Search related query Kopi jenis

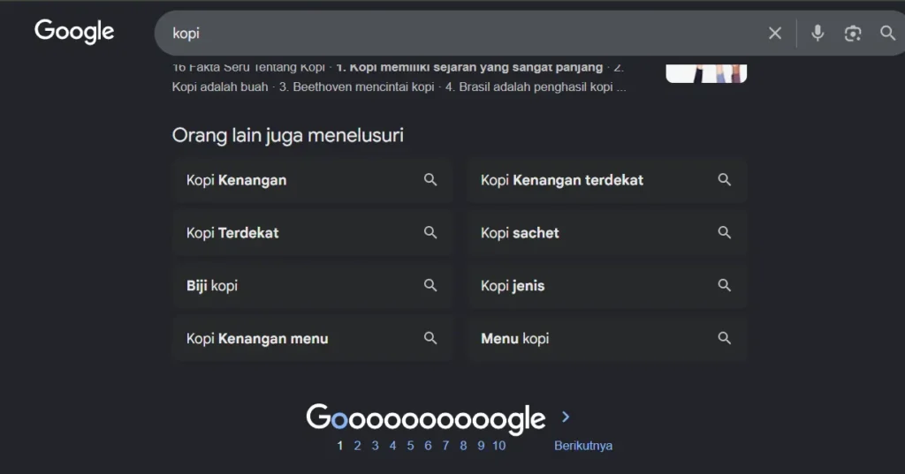pos(606,285)
